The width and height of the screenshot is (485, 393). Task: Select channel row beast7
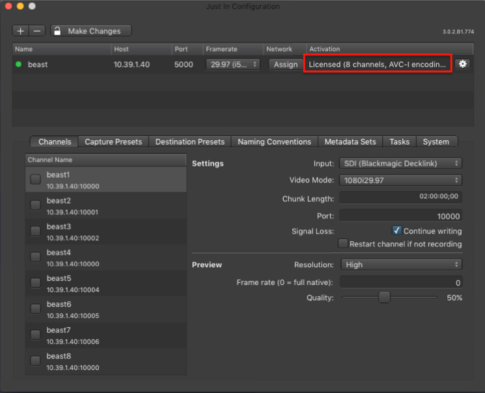coord(105,335)
